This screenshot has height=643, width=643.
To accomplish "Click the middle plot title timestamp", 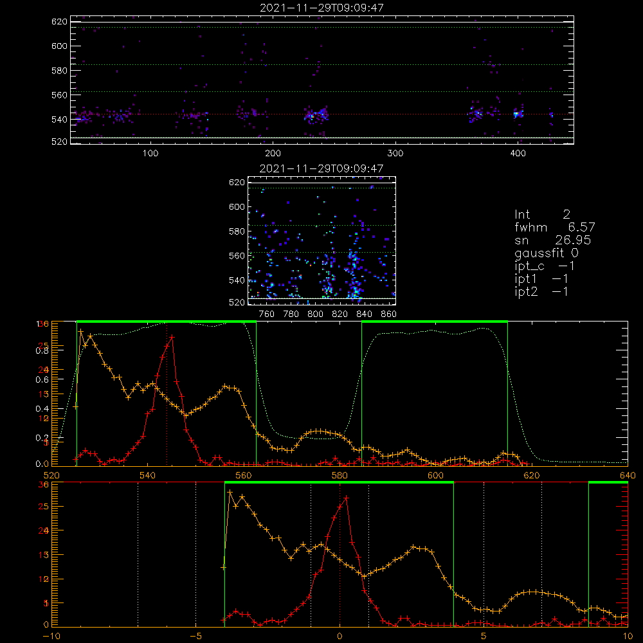I will point(321,168).
